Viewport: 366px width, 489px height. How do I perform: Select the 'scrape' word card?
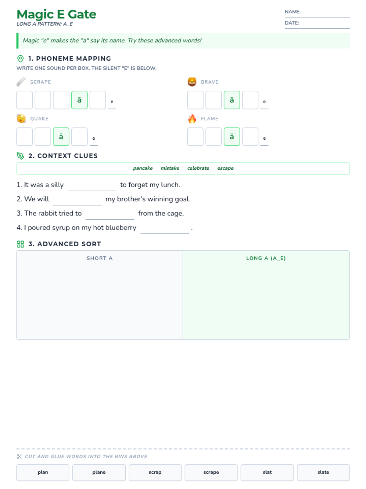point(211,472)
